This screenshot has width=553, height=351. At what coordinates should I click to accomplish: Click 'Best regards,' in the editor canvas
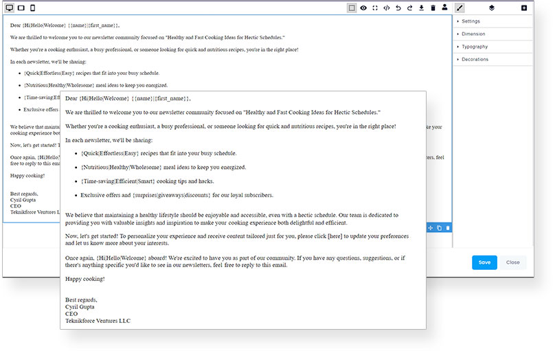click(24, 194)
